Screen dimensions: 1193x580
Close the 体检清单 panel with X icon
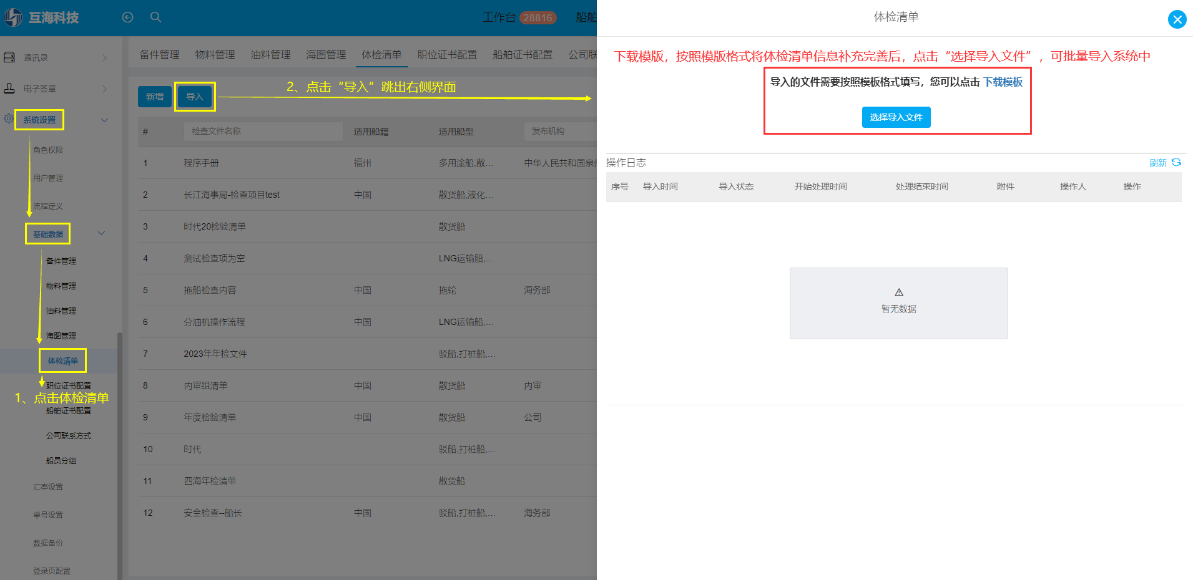[1177, 19]
